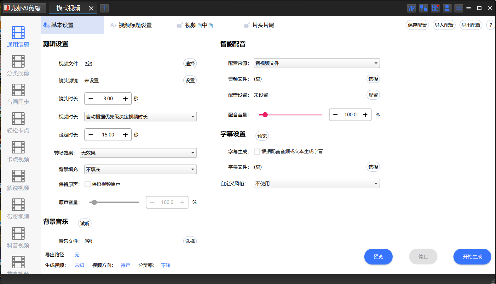
Task: Enable 根据配音音频或文本生成字幕 checkbox
Action: [257, 152]
